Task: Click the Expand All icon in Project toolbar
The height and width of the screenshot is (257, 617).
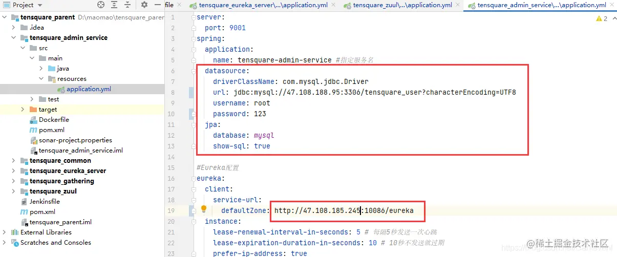Action: (x=115, y=5)
